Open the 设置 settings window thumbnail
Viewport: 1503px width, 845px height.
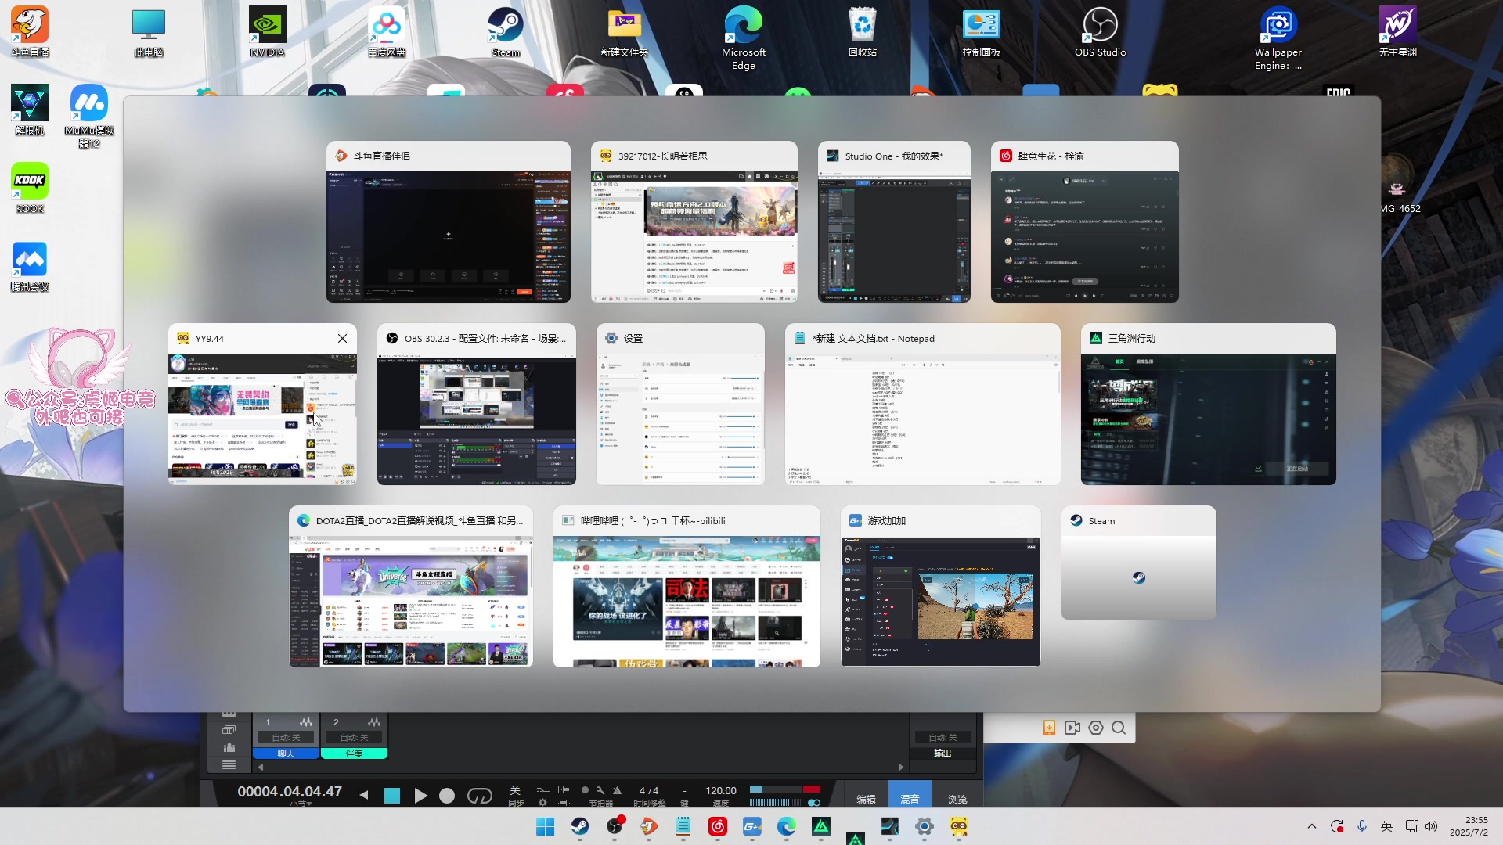[x=680, y=405]
